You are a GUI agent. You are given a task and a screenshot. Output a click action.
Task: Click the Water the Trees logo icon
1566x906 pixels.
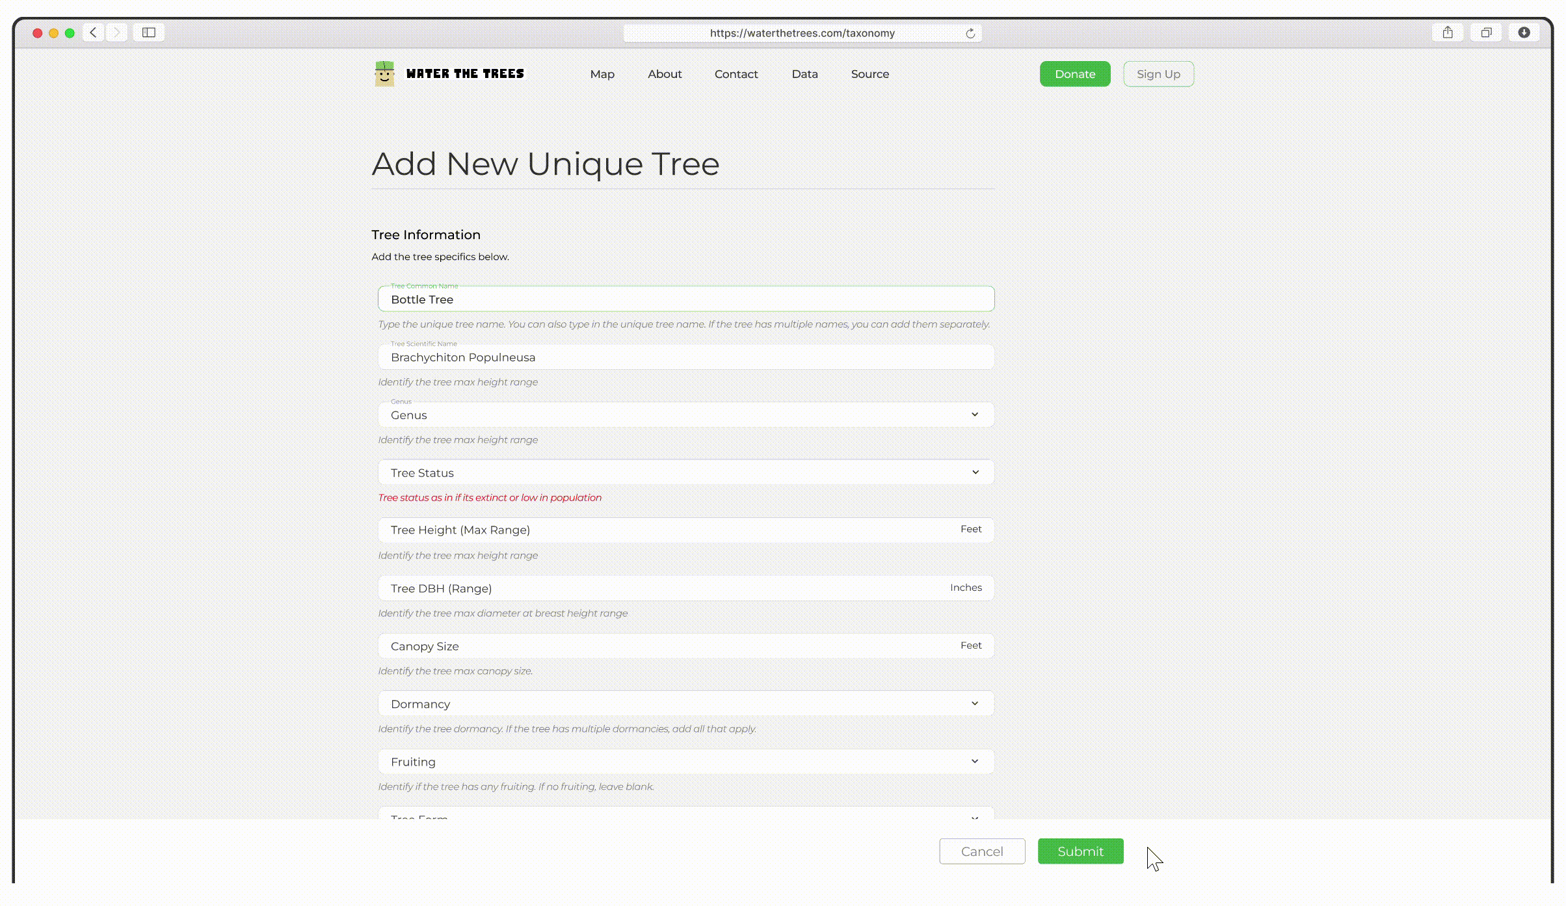tap(384, 73)
